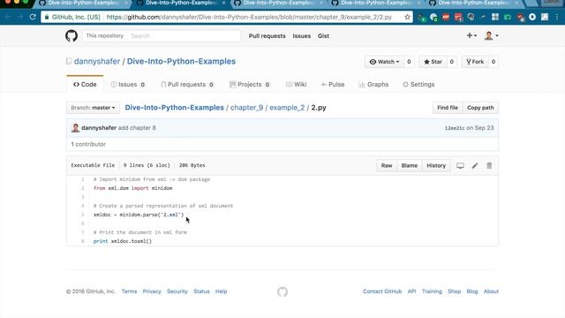Delete this file with the trash icon

pyautogui.click(x=489, y=165)
